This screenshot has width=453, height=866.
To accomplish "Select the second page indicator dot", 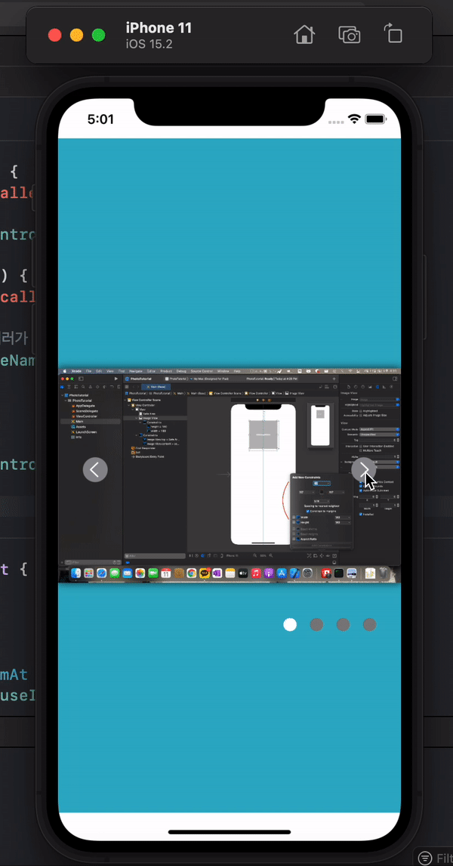I will pyautogui.click(x=316, y=625).
